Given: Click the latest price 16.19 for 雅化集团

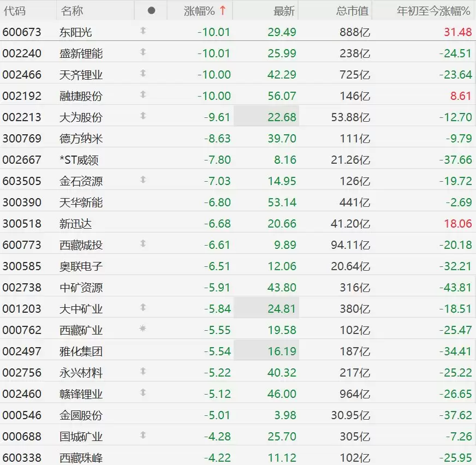Looking at the screenshot, I should click(x=282, y=351).
